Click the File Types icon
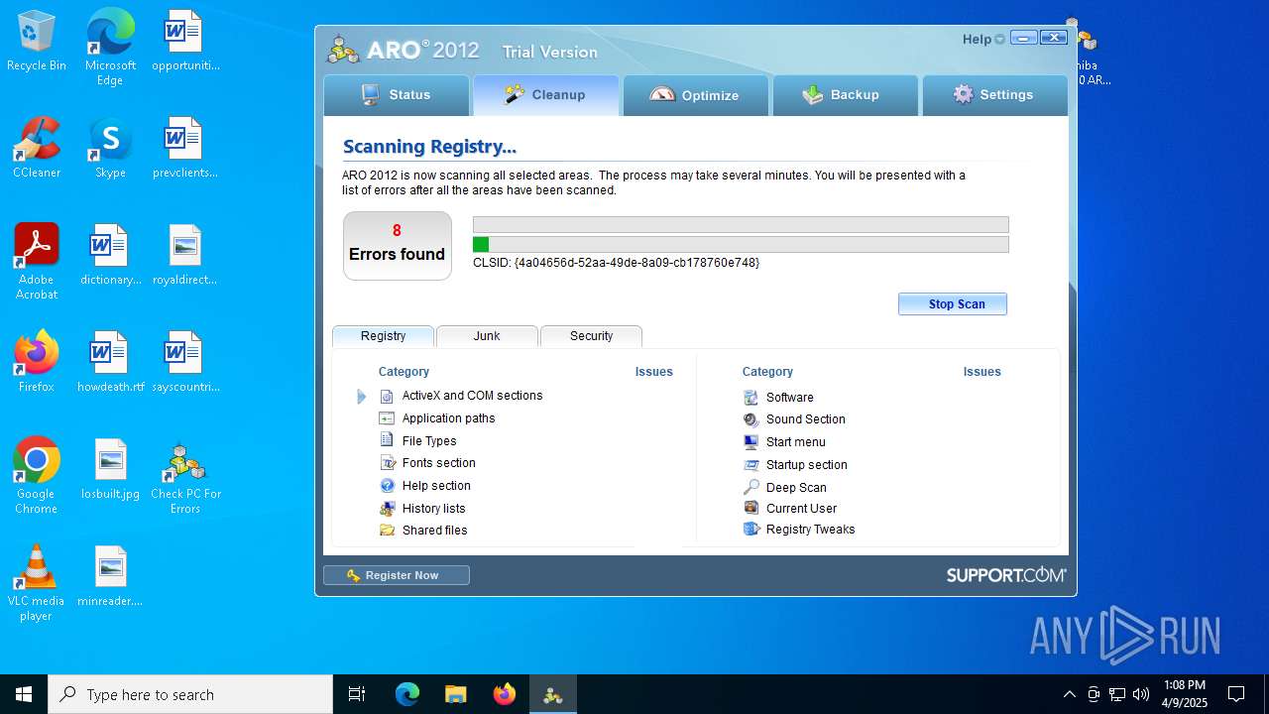 [387, 440]
